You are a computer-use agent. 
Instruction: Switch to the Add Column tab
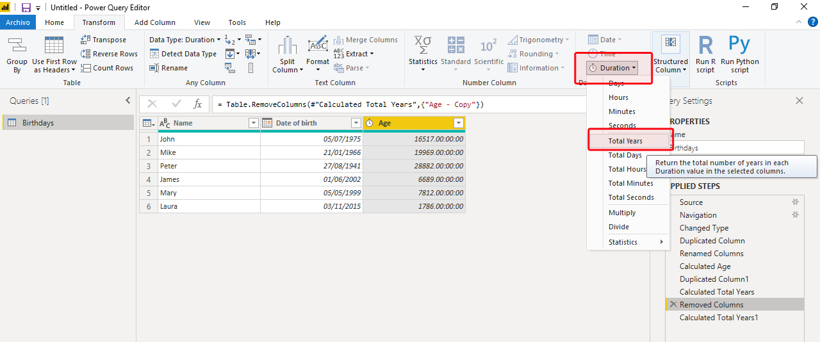click(x=155, y=22)
